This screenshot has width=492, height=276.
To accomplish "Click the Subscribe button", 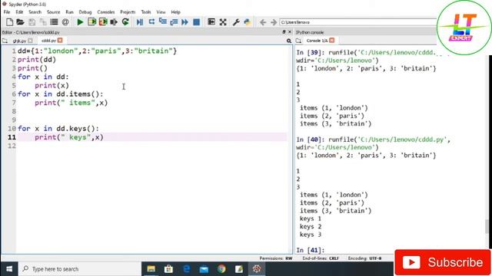I will pyautogui.click(x=443, y=262).
